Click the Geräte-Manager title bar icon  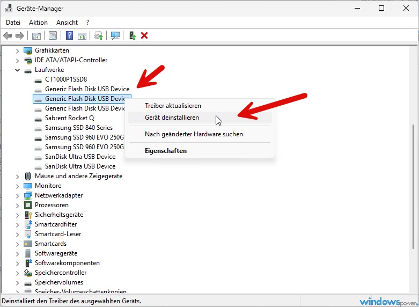9,8
